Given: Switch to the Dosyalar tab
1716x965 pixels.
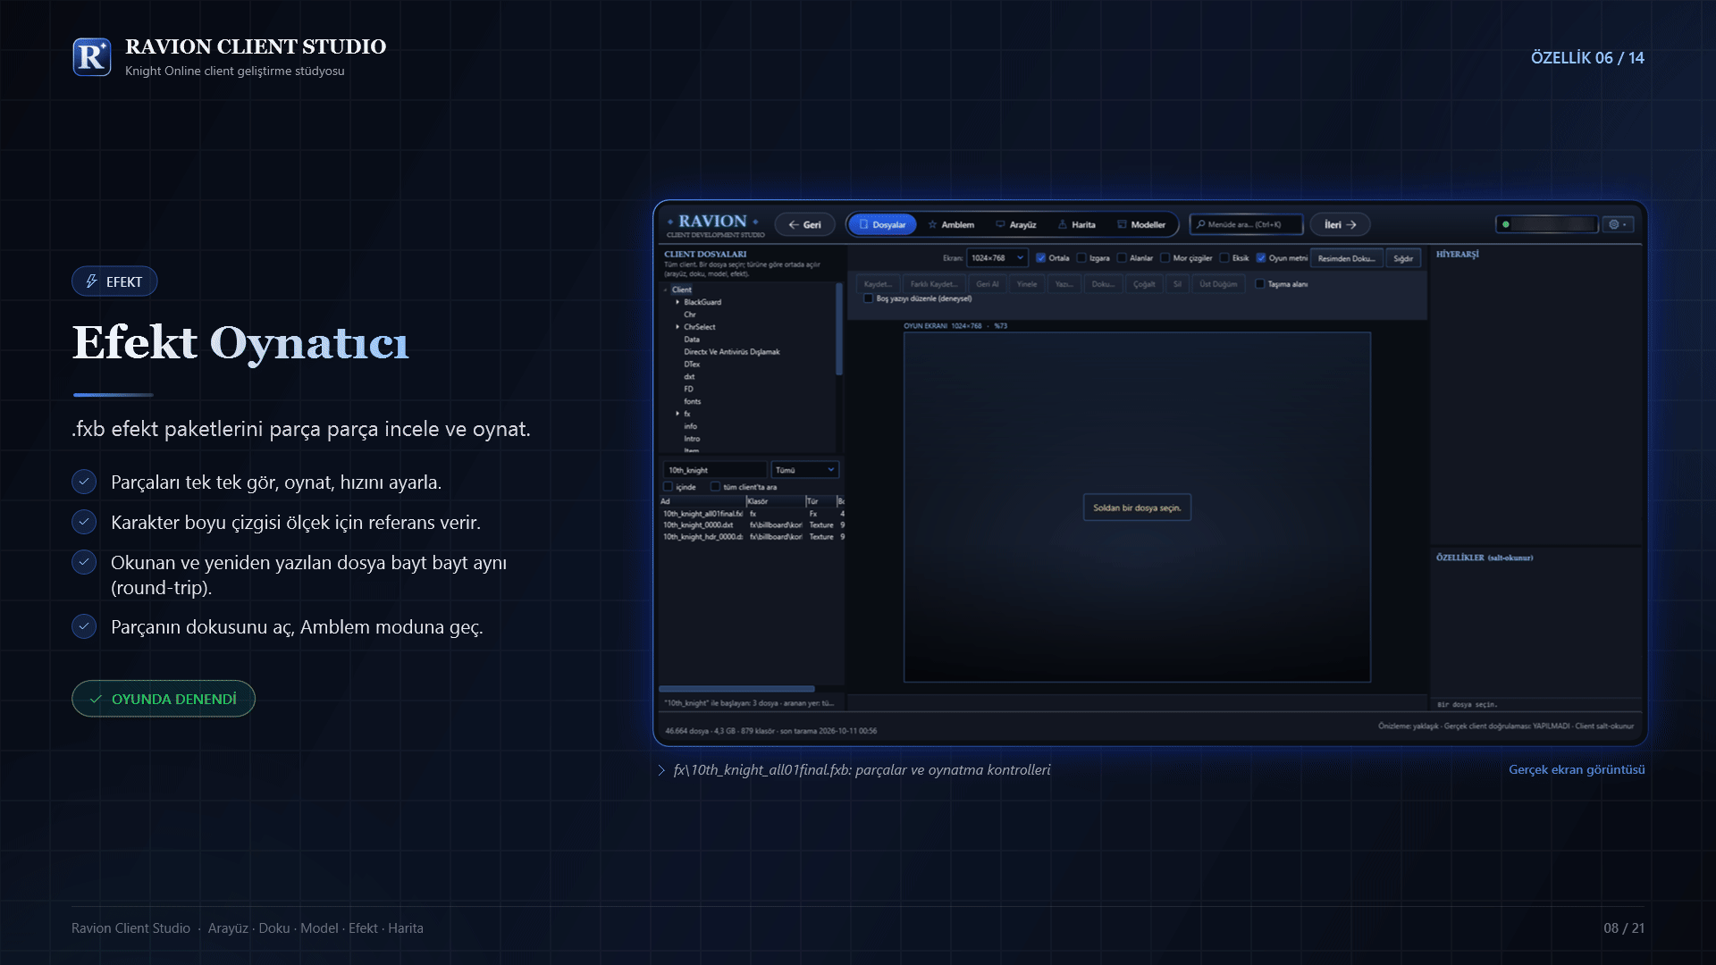Looking at the screenshot, I should [882, 224].
